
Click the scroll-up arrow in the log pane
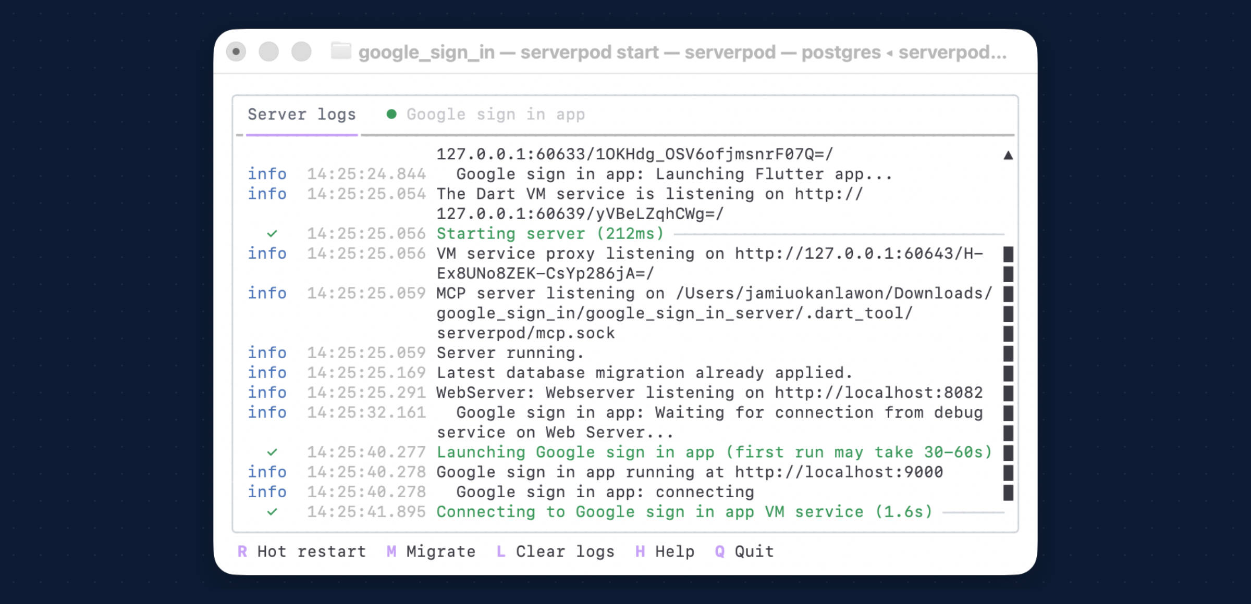(1008, 155)
